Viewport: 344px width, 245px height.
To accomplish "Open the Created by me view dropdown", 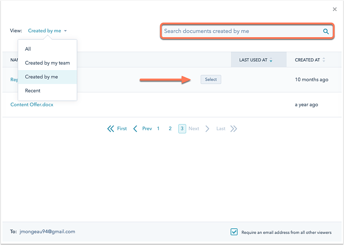I will [x=47, y=31].
